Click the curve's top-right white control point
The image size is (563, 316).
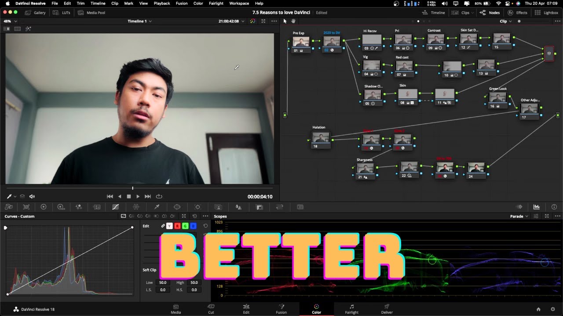point(132,227)
